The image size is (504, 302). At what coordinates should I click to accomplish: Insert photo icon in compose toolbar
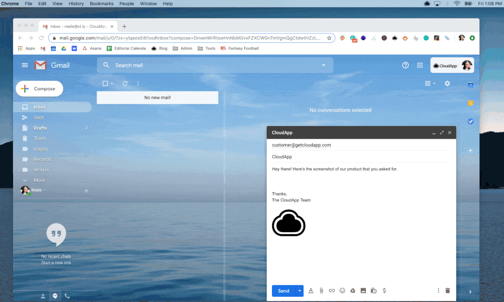click(363, 290)
